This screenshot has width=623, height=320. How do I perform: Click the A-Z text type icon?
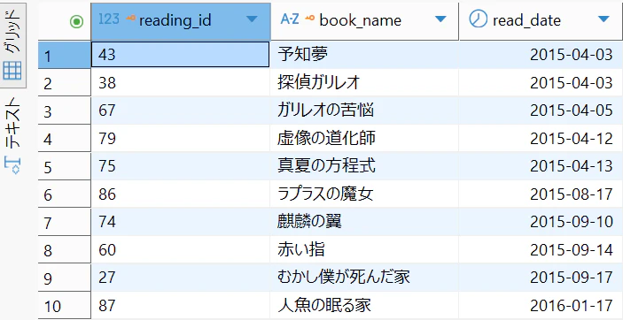coord(290,19)
